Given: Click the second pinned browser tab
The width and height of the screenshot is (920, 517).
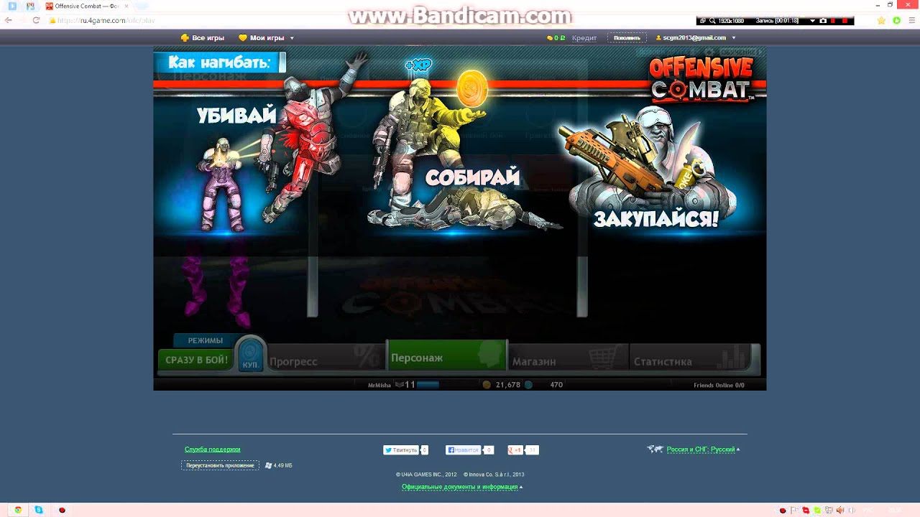Looking at the screenshot, I should pos(30,6).
